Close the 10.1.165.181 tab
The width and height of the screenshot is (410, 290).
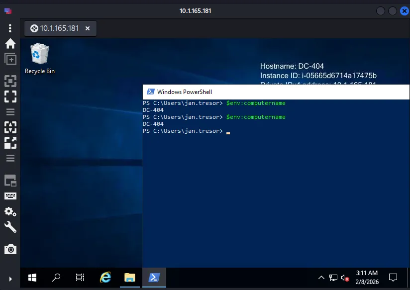coord(88,28)
